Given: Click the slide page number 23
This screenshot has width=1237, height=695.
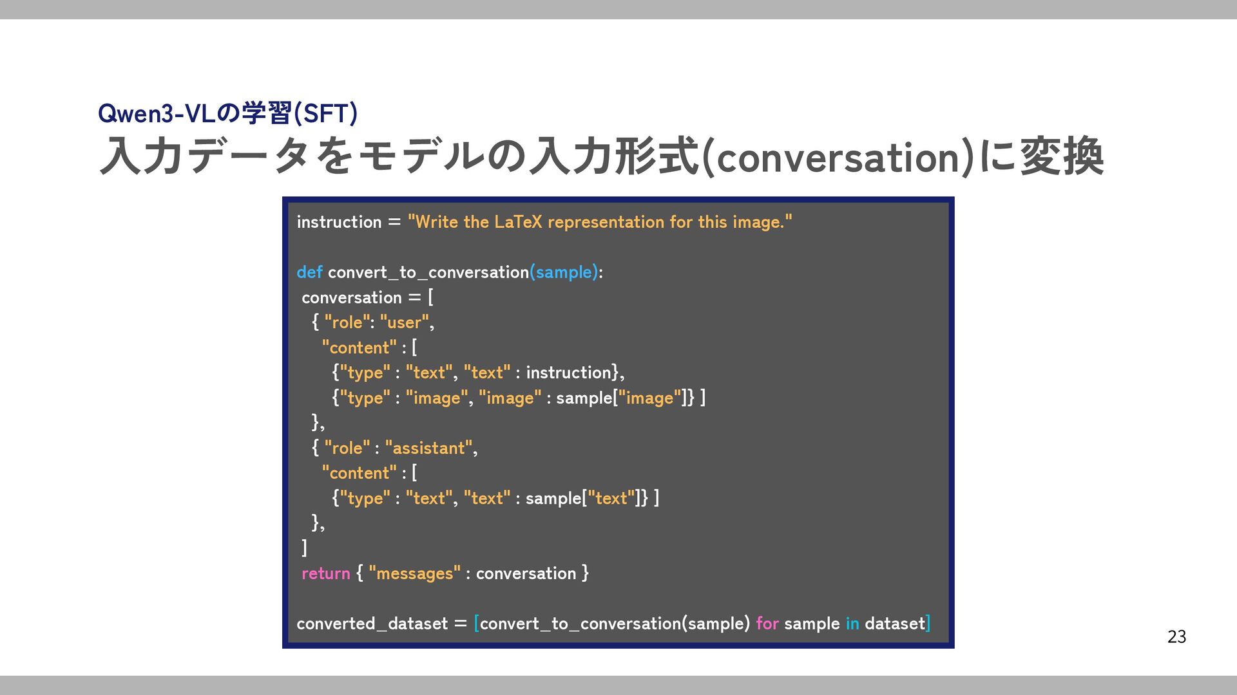Looking at the screenshot, I should coord(1176,637).
